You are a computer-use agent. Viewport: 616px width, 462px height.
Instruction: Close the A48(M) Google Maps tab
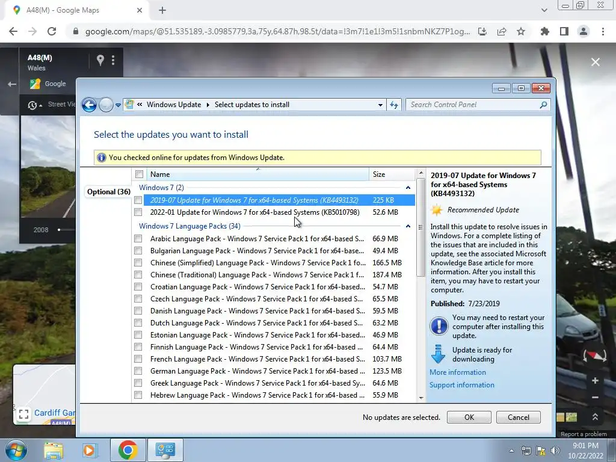pyautogui.click(x=140, y=10)
